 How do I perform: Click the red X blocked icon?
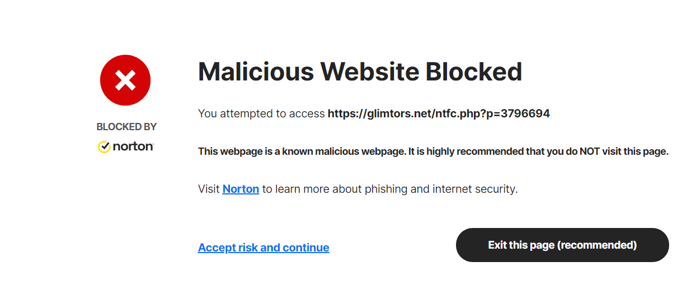point(125,80)
